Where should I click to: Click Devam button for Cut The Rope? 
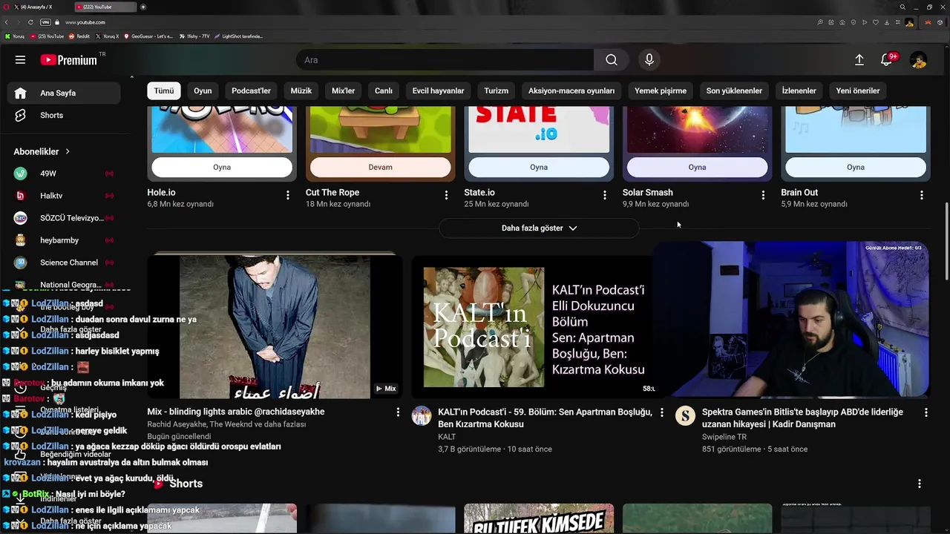point(380,168)
